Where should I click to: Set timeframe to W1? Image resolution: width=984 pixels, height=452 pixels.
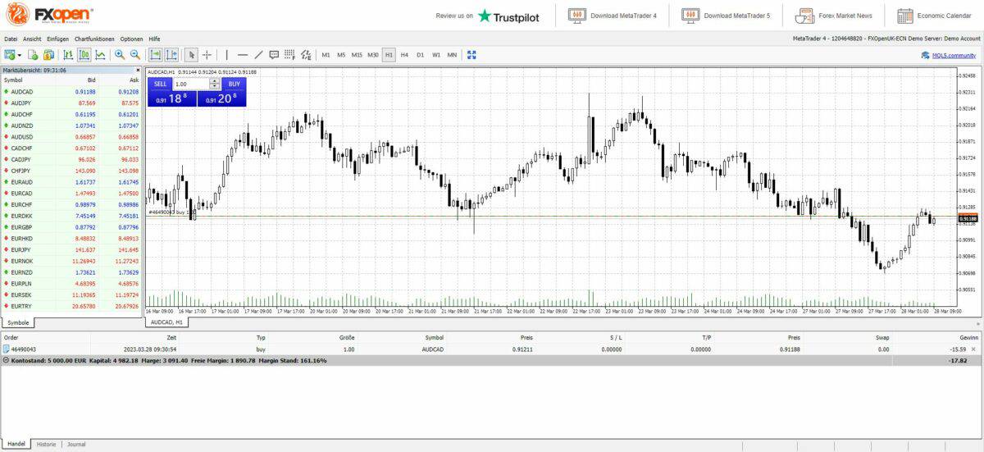(x=436, y=55)
